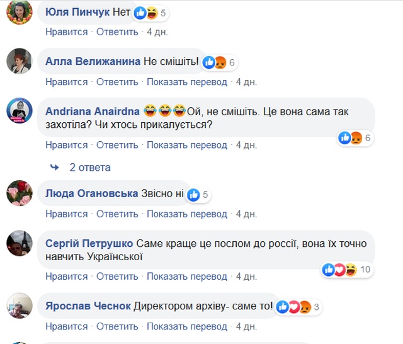Open the 4 дн. timestamp on Люда Огановська's comment
This screenshot has height=344, width=403.
(246, 214)
